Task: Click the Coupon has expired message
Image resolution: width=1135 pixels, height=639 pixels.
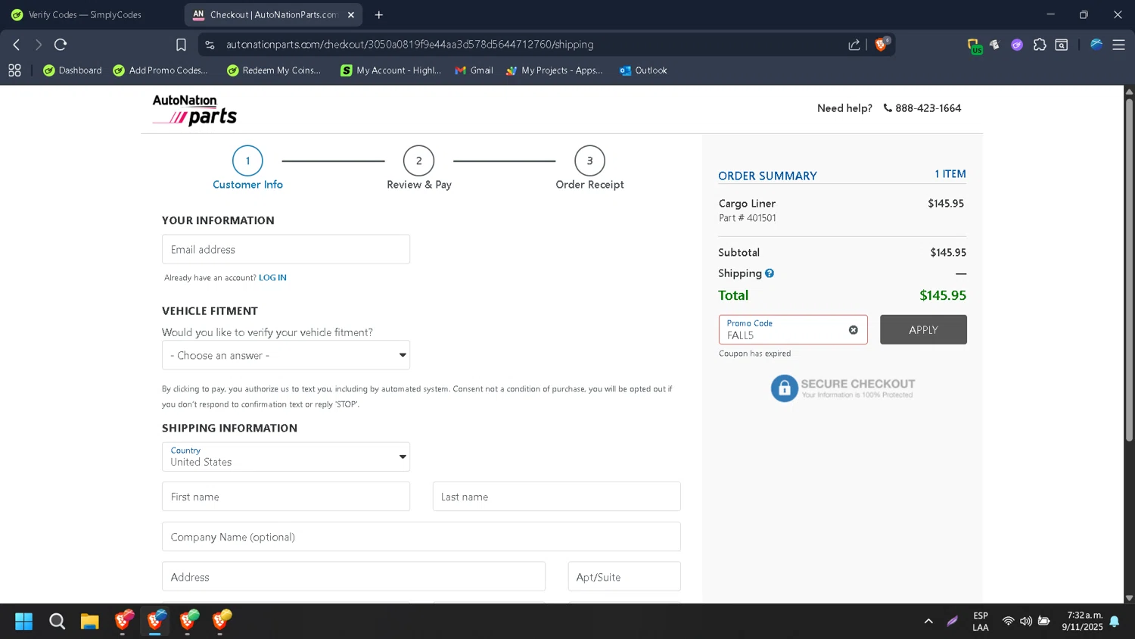Action: coord(754,354)
